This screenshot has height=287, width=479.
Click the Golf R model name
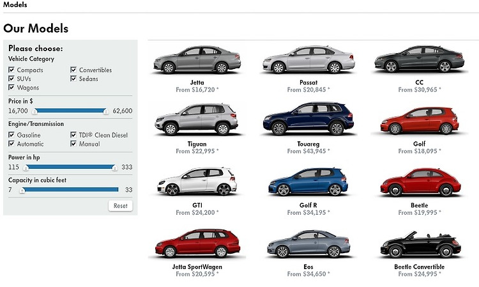point(308,205)
